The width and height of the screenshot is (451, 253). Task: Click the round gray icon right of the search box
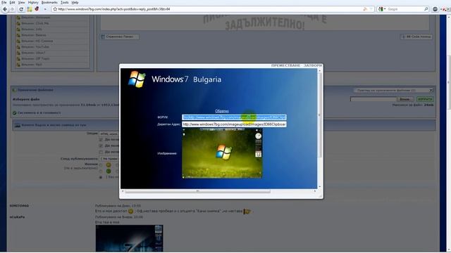(x=435, y=9)
